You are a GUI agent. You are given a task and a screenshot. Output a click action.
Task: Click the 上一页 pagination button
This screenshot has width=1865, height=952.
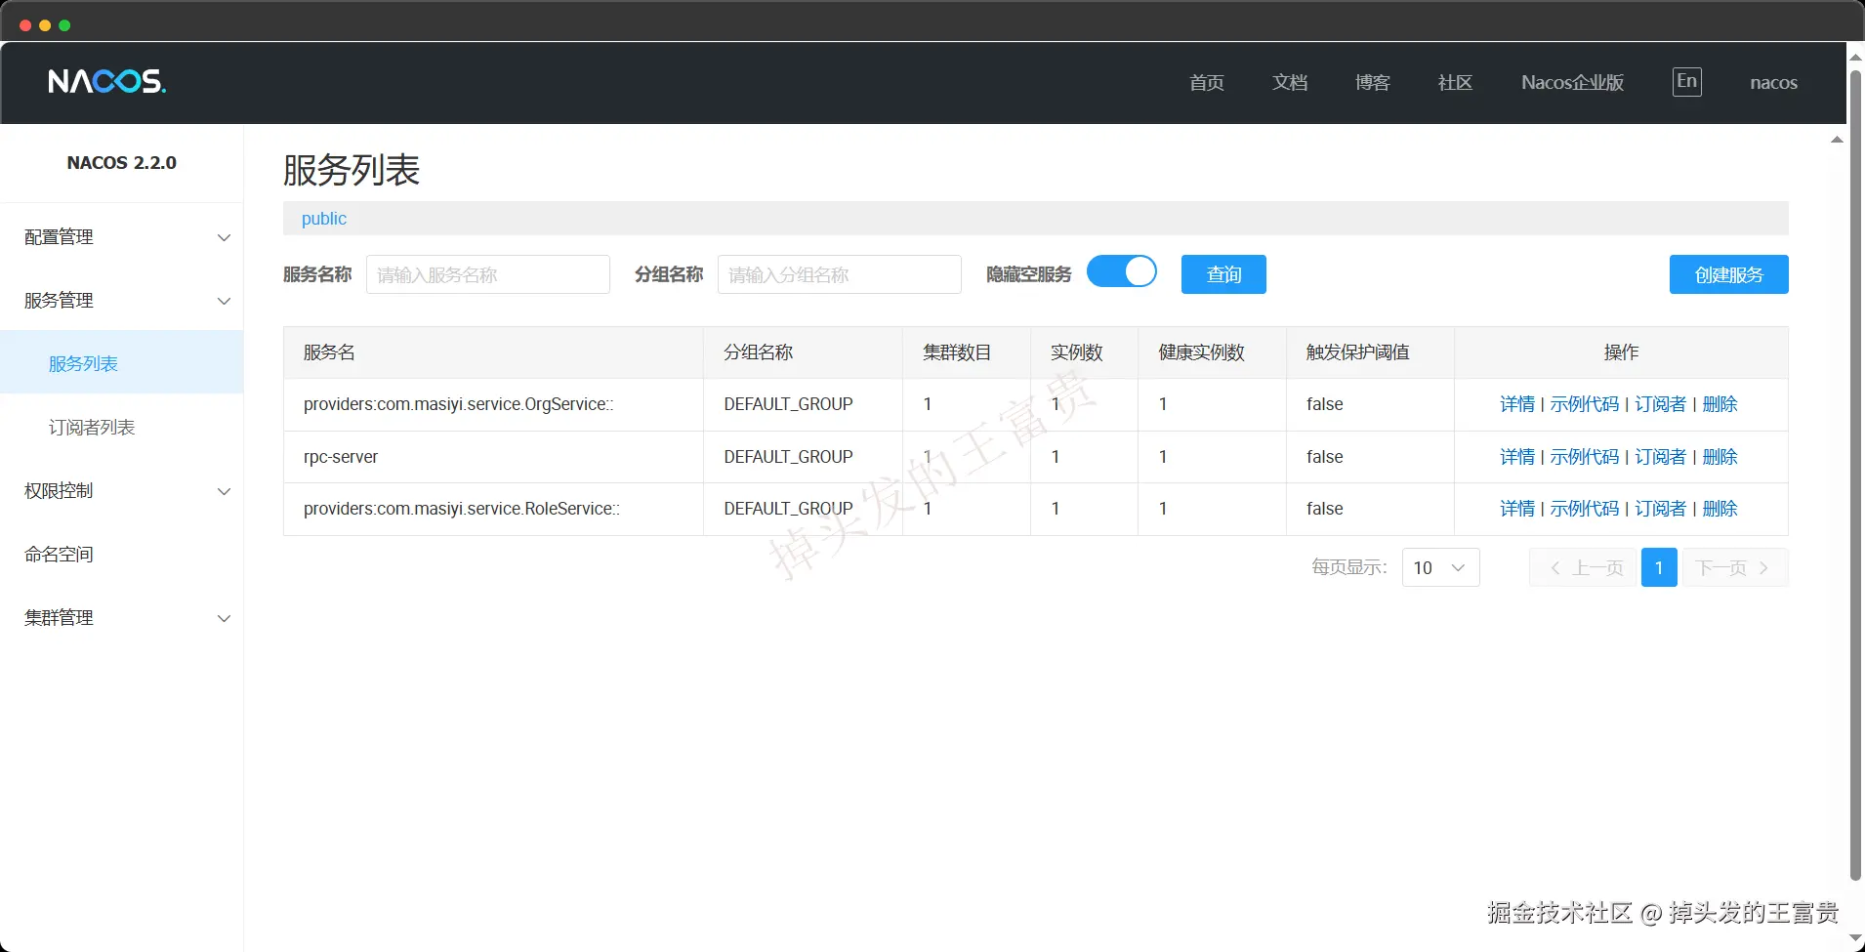pyautogui.click(x=1583, y=567)
